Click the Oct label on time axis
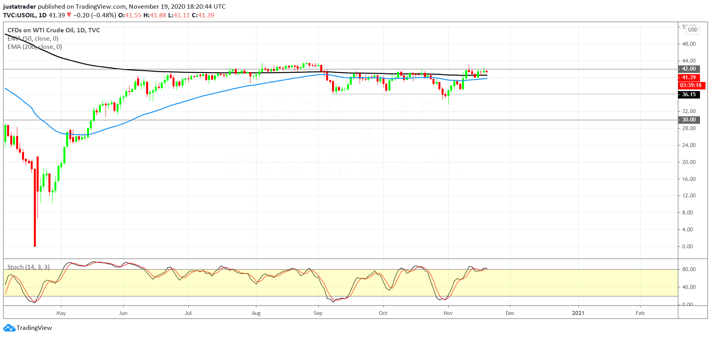Viewport: 711px width, 337px height. tap(383, 313)
